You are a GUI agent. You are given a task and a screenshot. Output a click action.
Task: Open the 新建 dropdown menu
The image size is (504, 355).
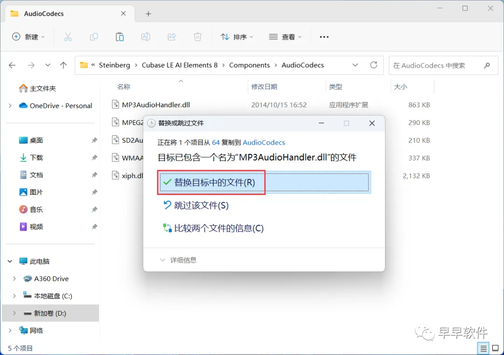(x=28, y=37)
